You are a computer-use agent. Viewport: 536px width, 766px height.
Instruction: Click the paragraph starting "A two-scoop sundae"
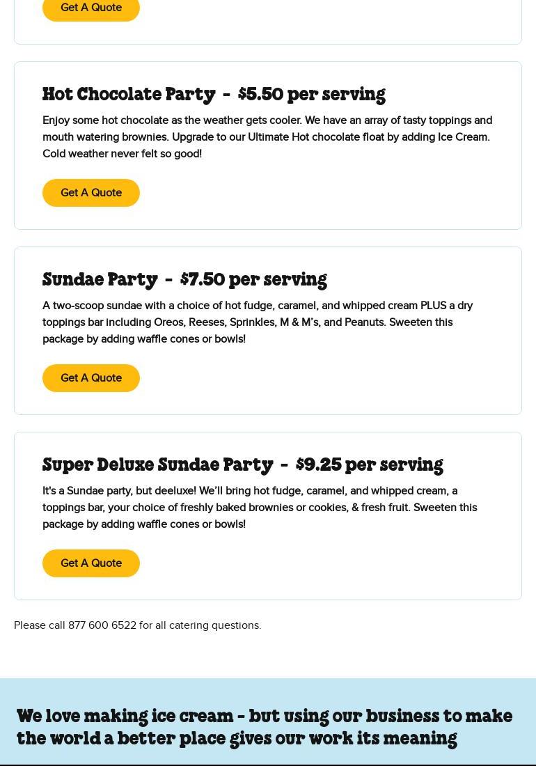tap(258, 322)
